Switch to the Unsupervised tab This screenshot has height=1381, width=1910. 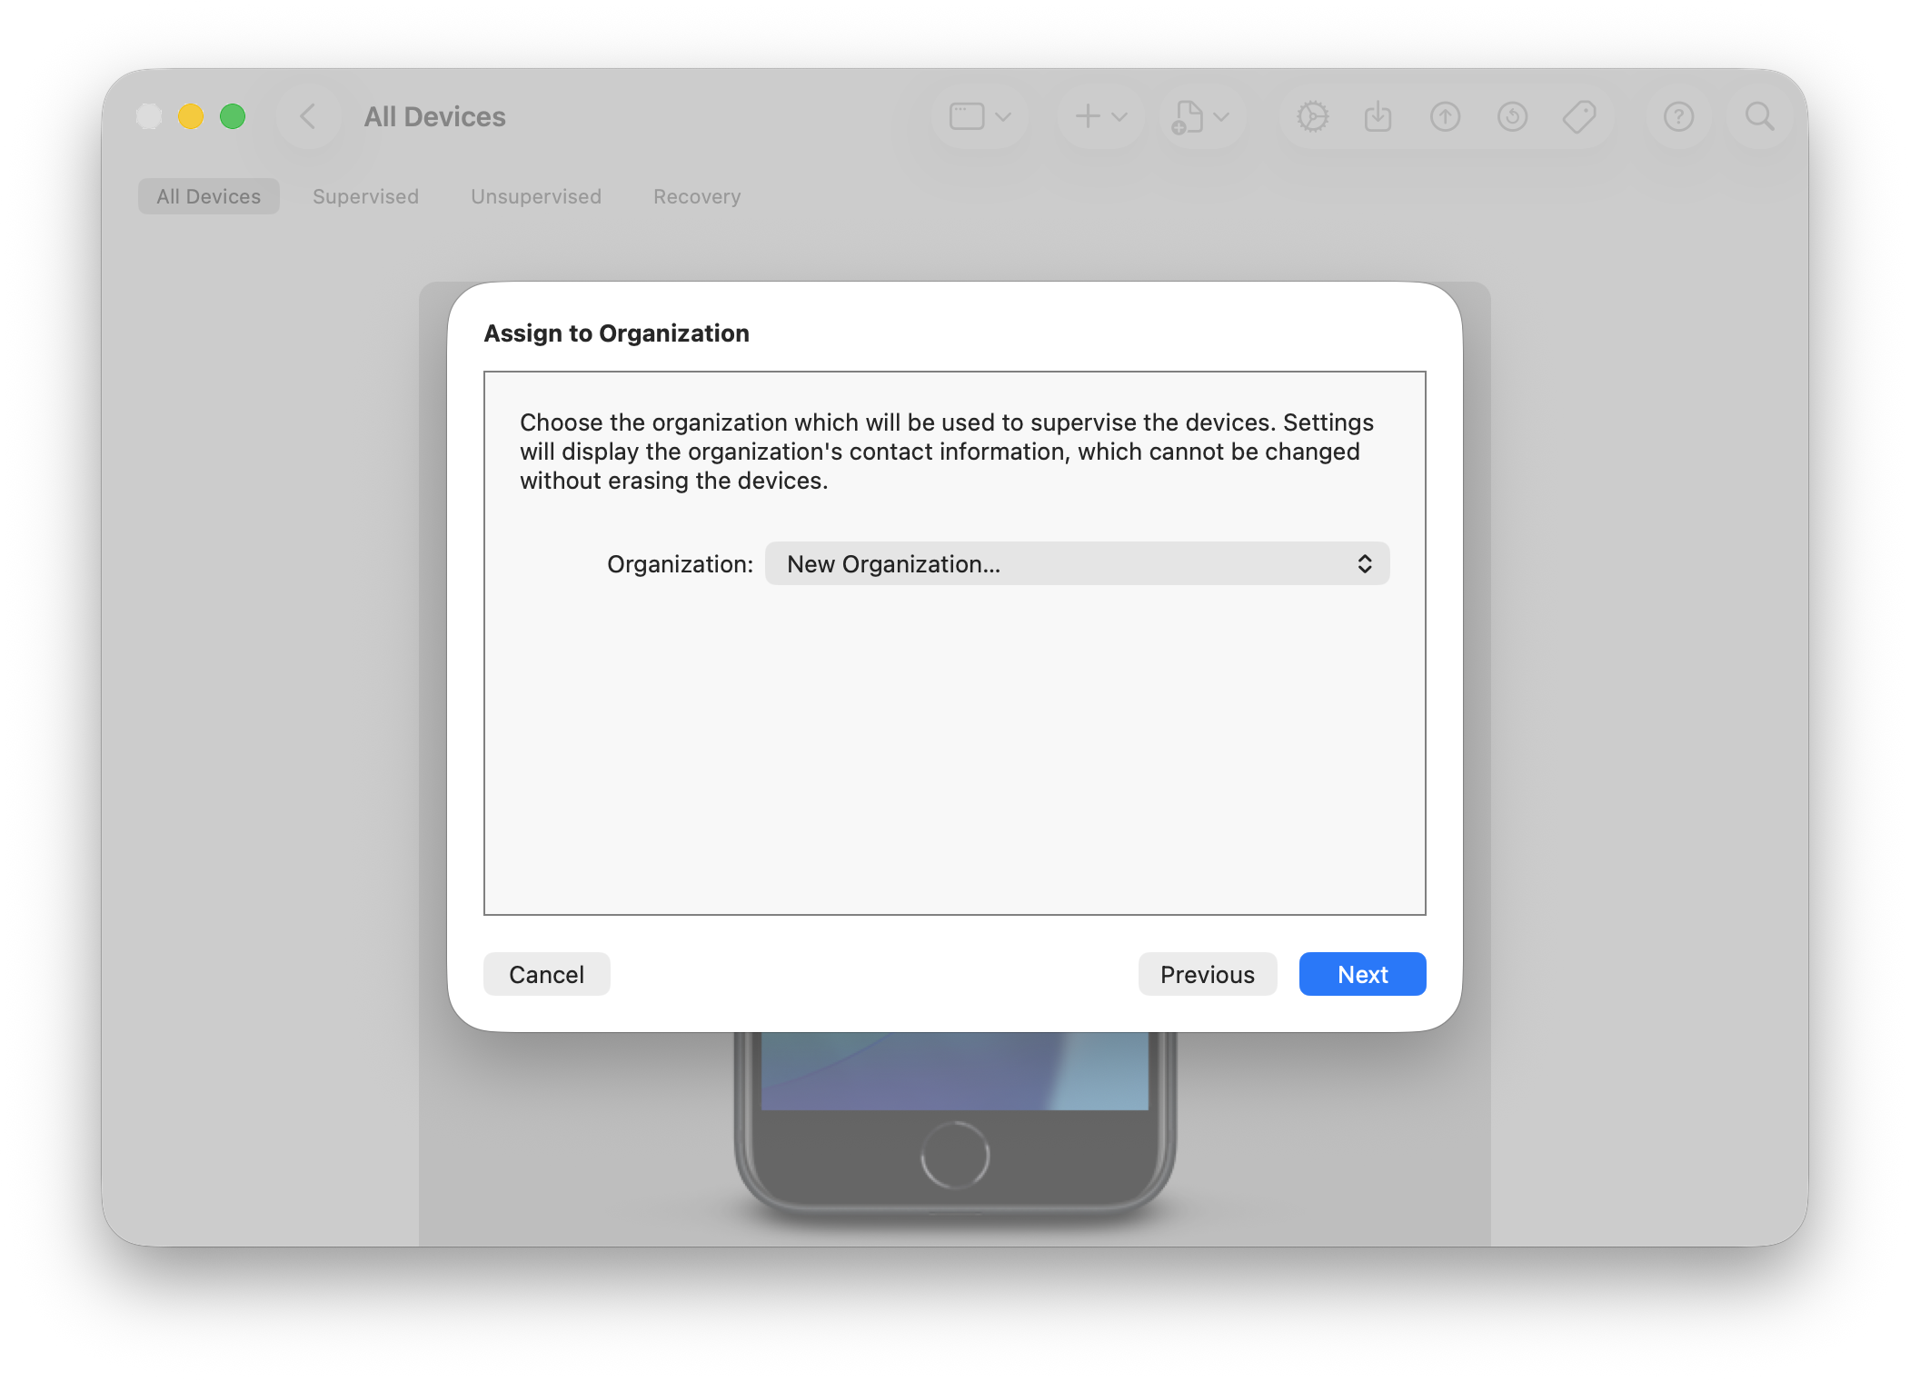pos(536,196)
